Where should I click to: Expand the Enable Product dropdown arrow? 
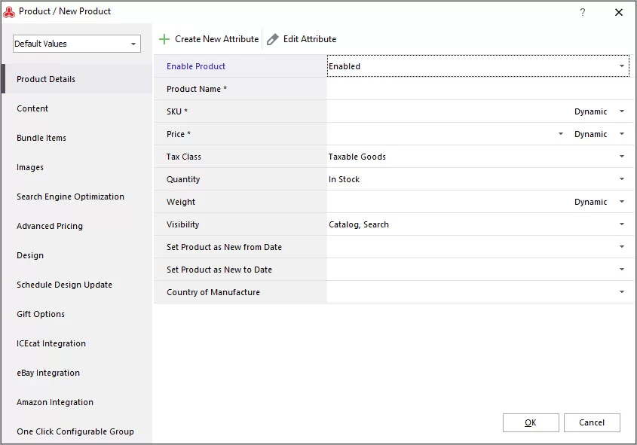pos(622,66)
